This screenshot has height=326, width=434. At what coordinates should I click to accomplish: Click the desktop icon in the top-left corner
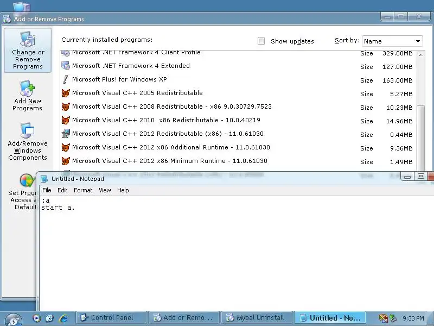(x=22, y=7)
